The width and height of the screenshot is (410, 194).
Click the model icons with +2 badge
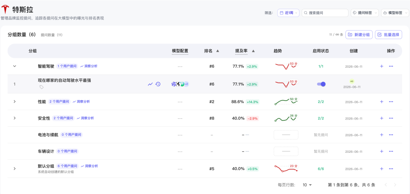pyautogui.click(x=180, y=84)
